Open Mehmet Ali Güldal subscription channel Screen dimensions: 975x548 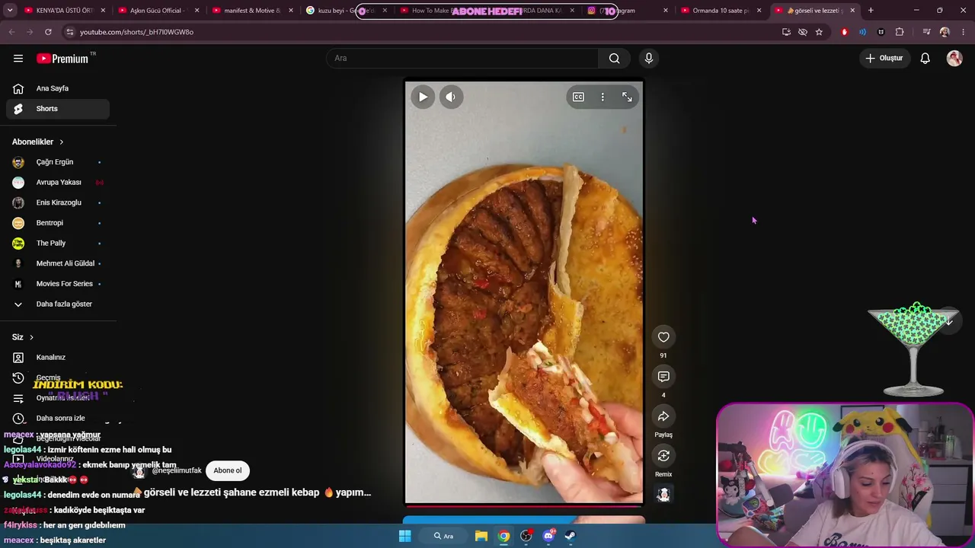pyautogui.click(x=58, y=263)
